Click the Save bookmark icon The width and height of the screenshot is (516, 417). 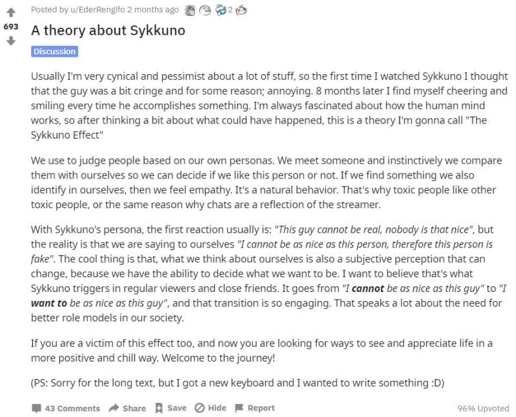[159, 408]
